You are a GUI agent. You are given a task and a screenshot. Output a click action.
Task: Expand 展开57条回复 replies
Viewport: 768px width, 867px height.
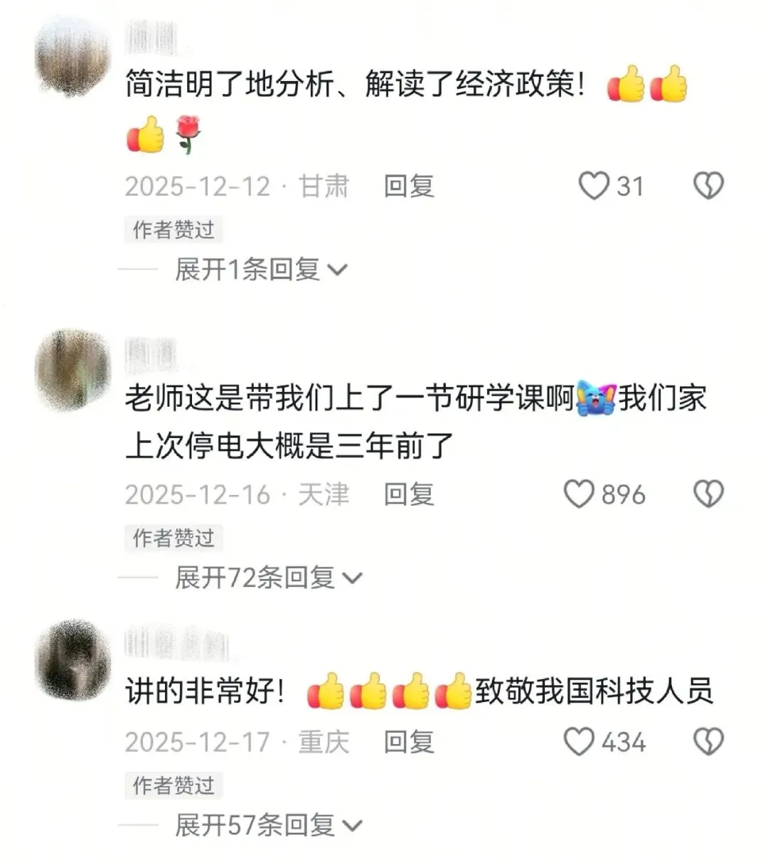pyautogui.click(x=269, y=825)
